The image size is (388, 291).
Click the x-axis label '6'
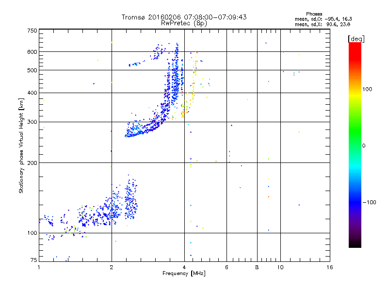pyautogui.click(x=226, y=267)
